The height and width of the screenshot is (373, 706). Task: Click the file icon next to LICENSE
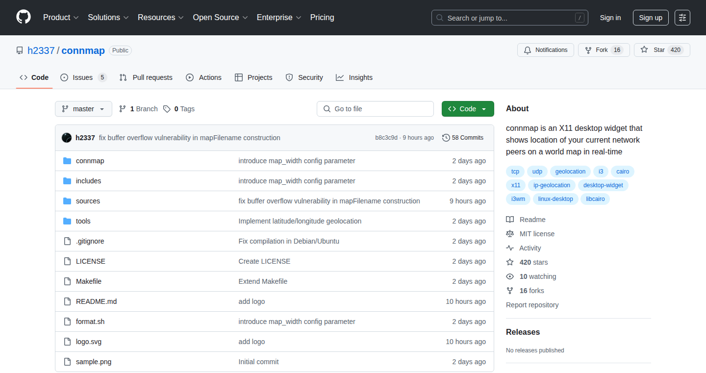(67, 261)
